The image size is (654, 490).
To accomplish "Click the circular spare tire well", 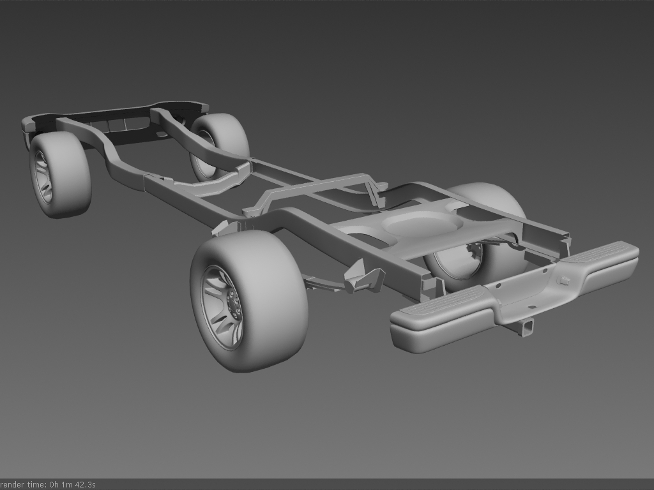I will (x=422, y=223).
